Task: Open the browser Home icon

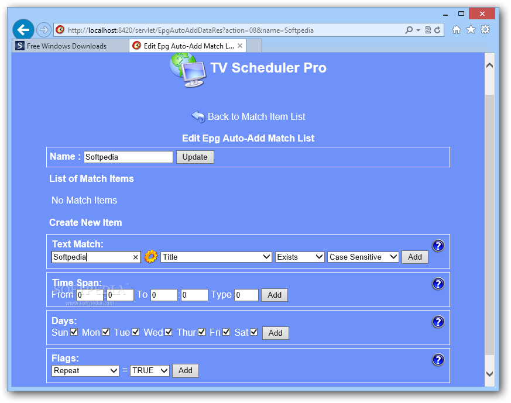Action: (457, 30)
